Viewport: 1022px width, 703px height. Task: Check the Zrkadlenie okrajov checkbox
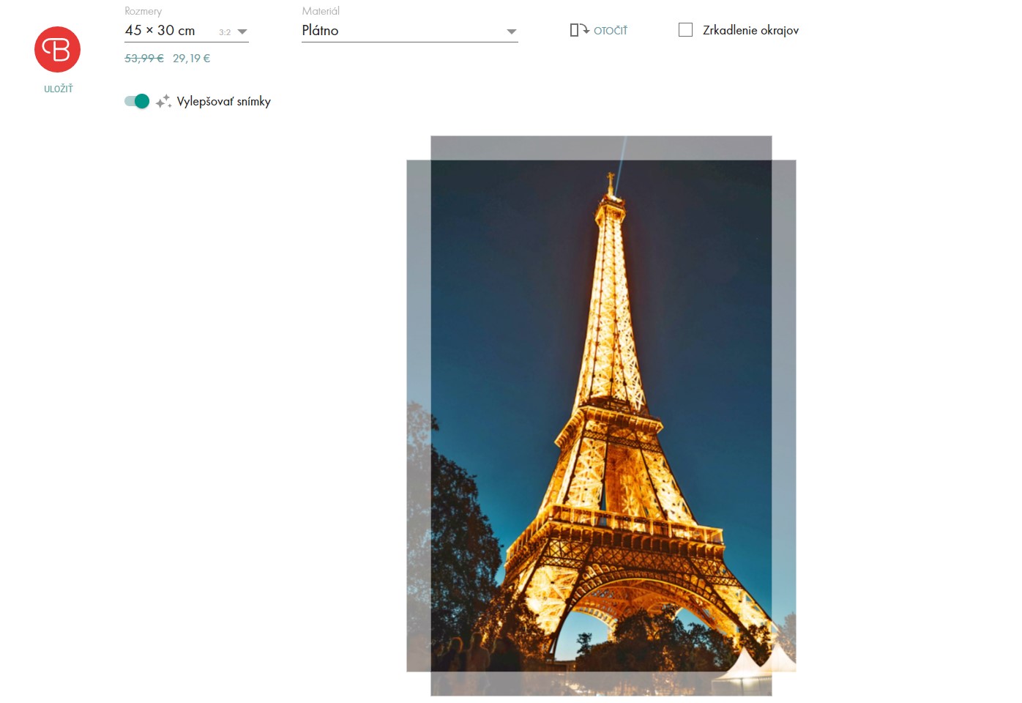pyautogui.click(x=685, y=30)
